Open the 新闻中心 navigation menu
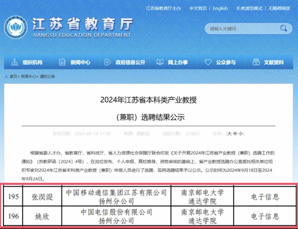The image size is (298, 229). [x=80, y=63]
